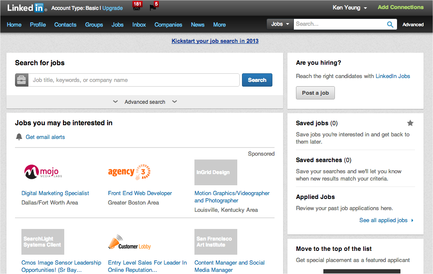Image resolution: width=433 pixels, height=274 pixels.
Task: Click Louisville, Kentucky Area location text
Action: (226, 210)
